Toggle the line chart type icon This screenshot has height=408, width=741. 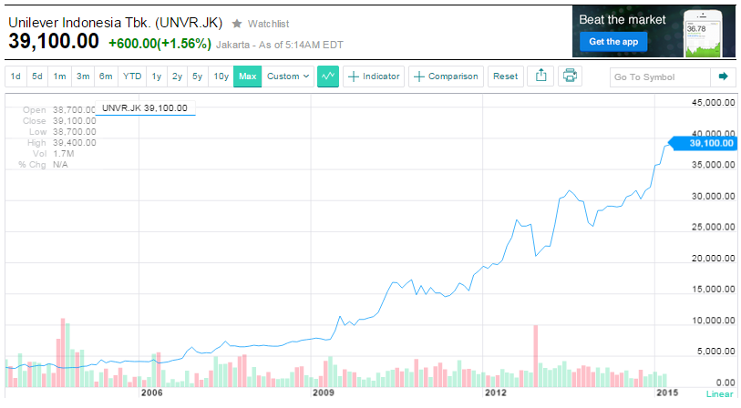click(328, 76)
